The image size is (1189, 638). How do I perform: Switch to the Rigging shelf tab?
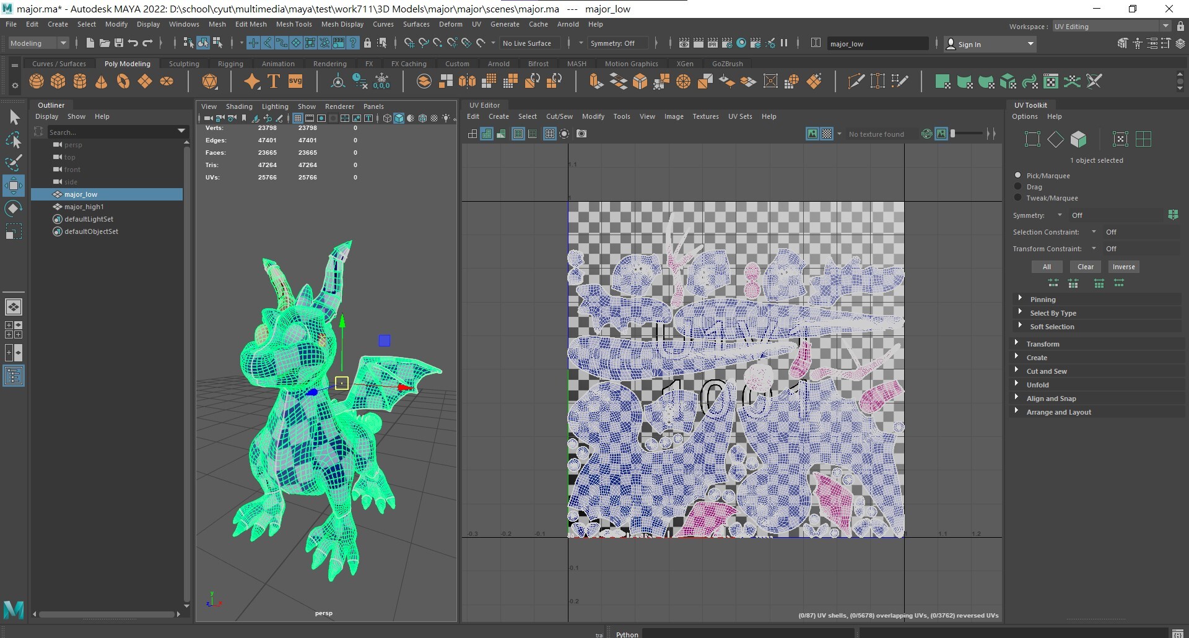(230, 64)
